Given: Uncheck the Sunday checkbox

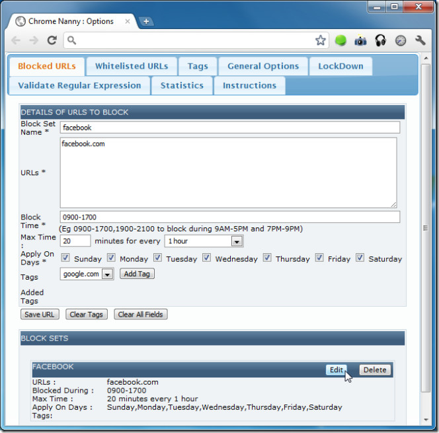Looking at the screenshot, I should tap(65, 258).
